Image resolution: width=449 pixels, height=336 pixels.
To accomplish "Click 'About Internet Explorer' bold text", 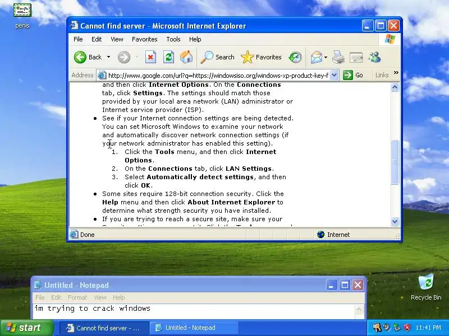I will pos(231,202).
